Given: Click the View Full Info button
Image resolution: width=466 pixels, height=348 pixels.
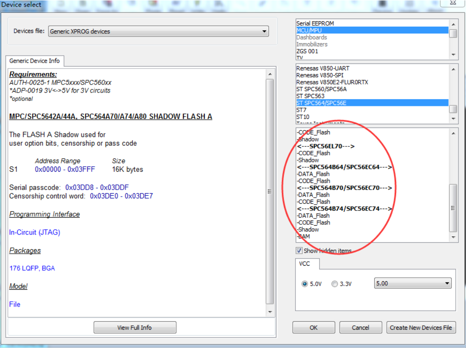Looking at the screenshot, I should click(x=134, y=328).
